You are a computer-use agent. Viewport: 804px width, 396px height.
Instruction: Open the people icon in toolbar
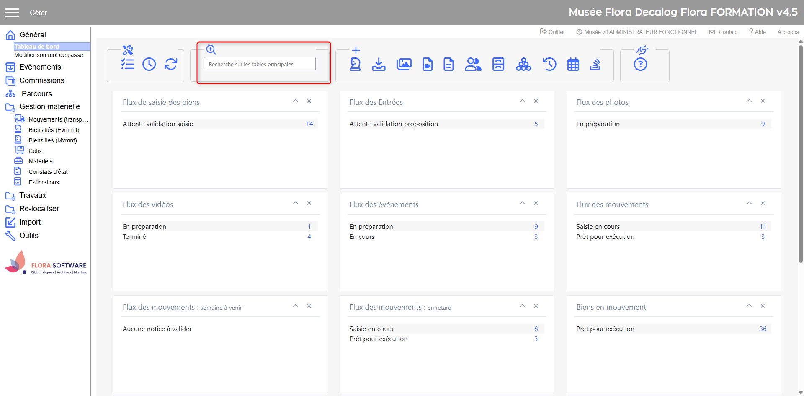473,64
